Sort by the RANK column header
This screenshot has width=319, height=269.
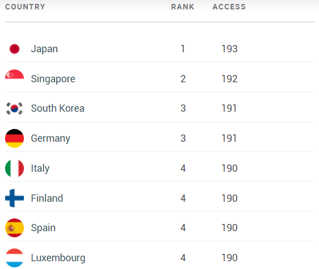[183, 7]
